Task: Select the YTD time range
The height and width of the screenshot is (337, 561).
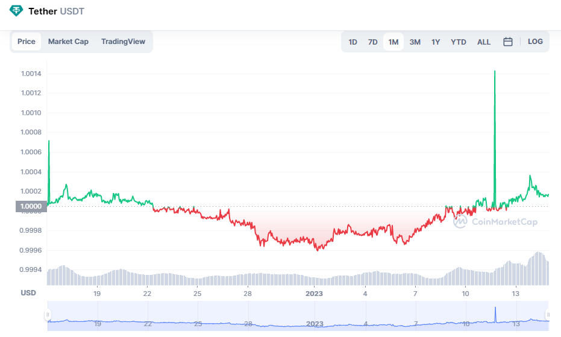Action: coord(459,42)
